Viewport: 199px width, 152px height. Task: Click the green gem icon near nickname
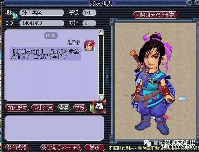coord(15,16)
